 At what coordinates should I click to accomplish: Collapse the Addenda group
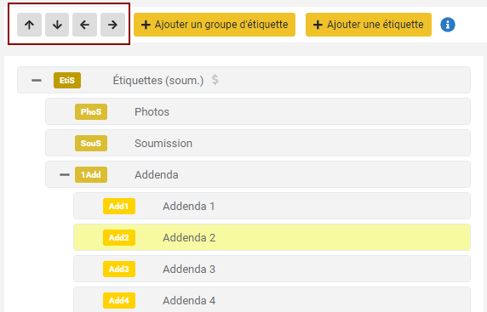pyautogui.click(x=65, y=174)
